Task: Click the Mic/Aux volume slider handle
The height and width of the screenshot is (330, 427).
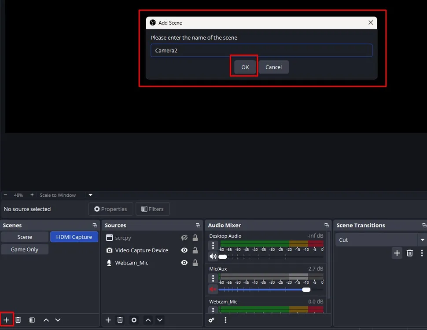Action: [x=306, y=290]
